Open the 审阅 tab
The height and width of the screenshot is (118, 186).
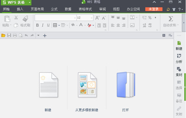pos(102,9)
